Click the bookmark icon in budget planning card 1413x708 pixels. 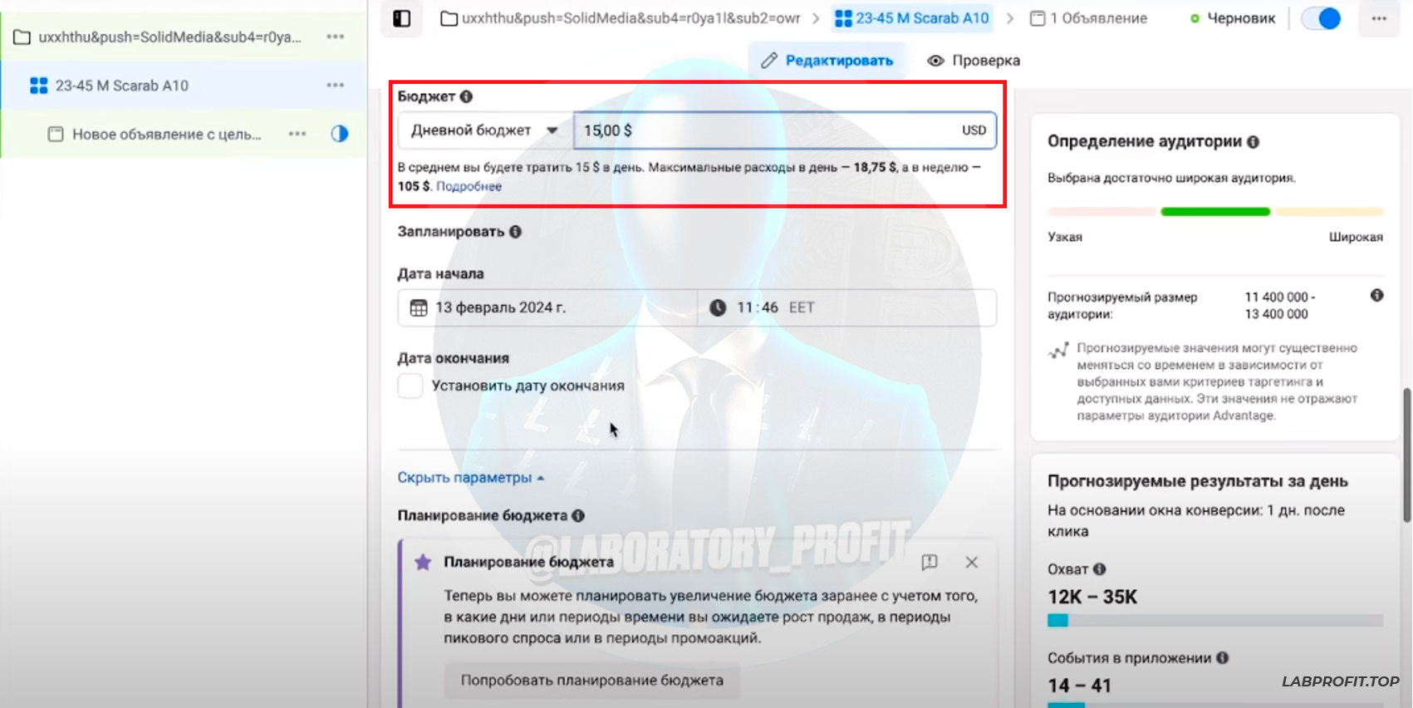click(930, 563)
